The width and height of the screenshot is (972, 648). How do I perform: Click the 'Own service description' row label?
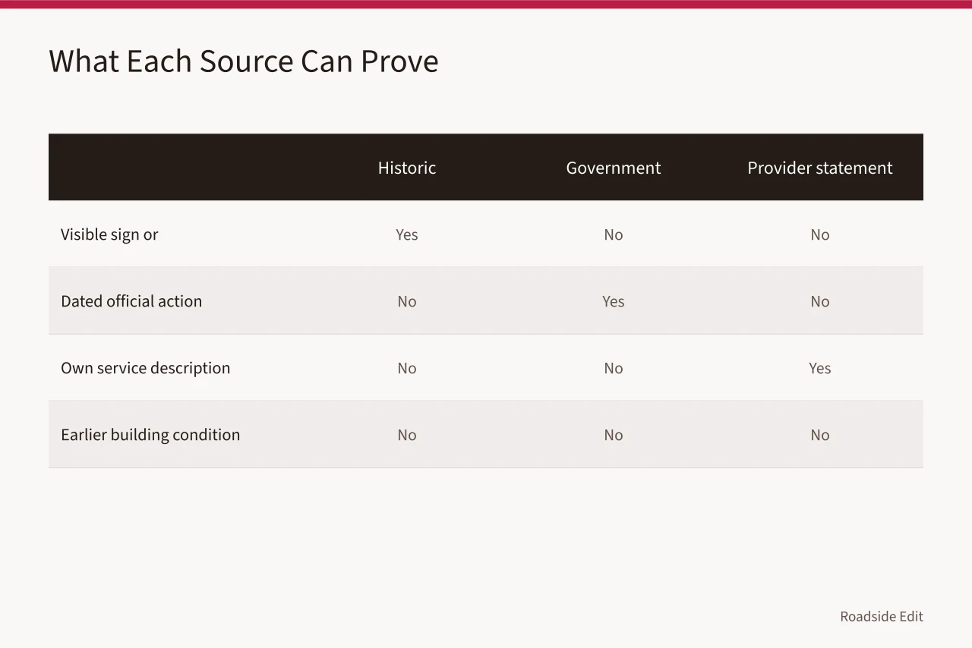(x=145, y=368)
